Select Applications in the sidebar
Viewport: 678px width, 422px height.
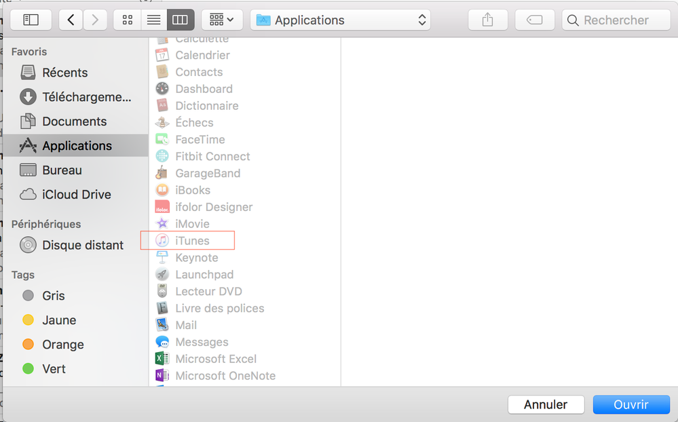click(75, 146)
